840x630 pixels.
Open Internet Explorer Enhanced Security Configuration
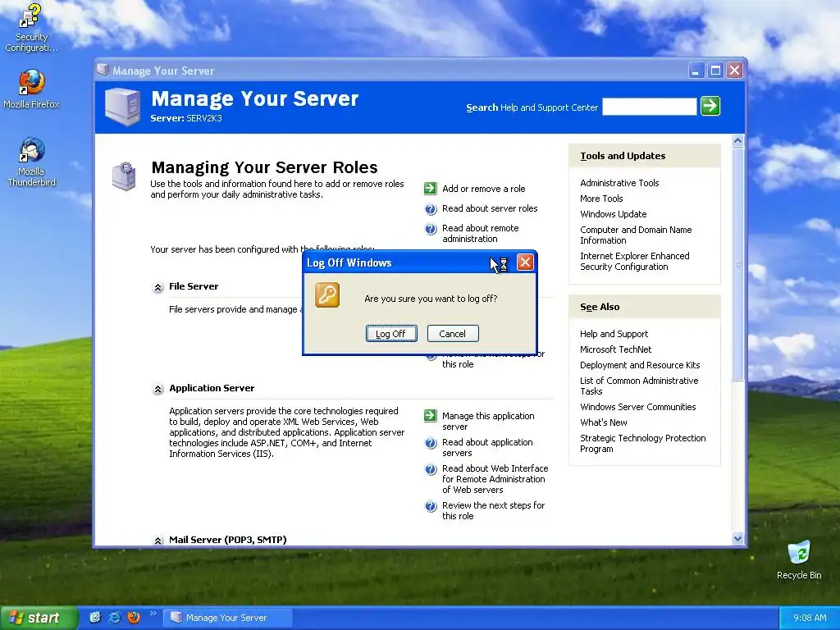634,261
